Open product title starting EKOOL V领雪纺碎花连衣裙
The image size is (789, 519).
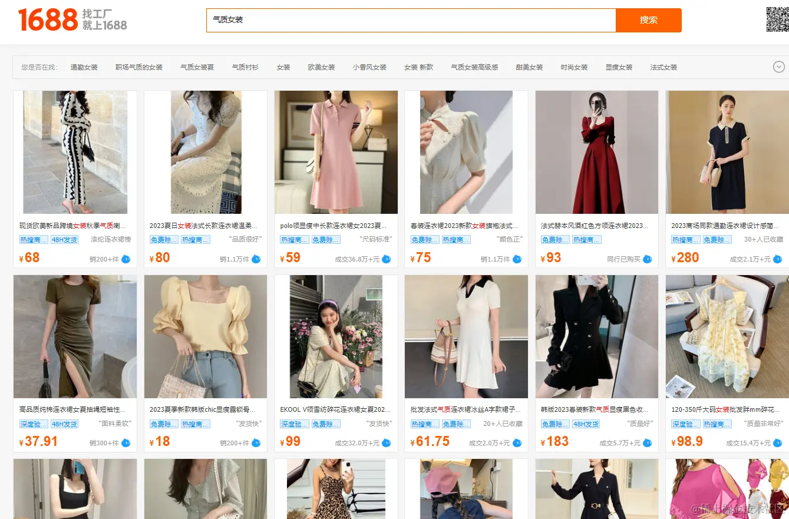coord(335,409)
